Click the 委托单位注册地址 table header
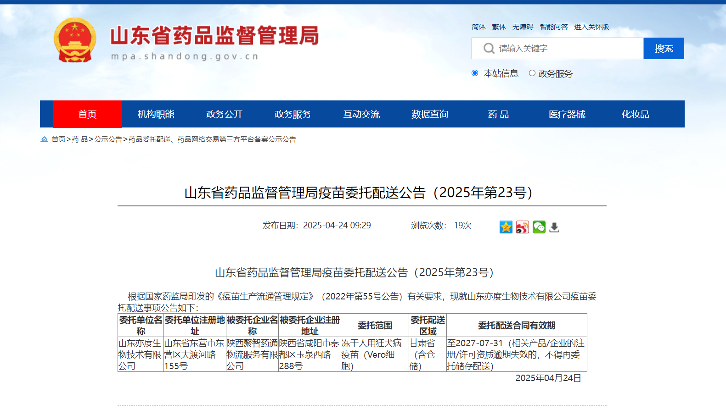This screenshot has height=415, width=726. pos(195,326)
